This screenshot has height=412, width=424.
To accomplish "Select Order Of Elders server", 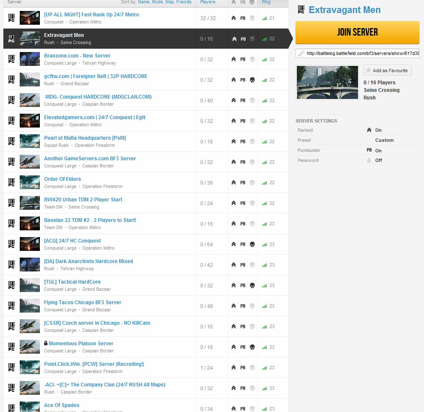I will coord(63,179).
